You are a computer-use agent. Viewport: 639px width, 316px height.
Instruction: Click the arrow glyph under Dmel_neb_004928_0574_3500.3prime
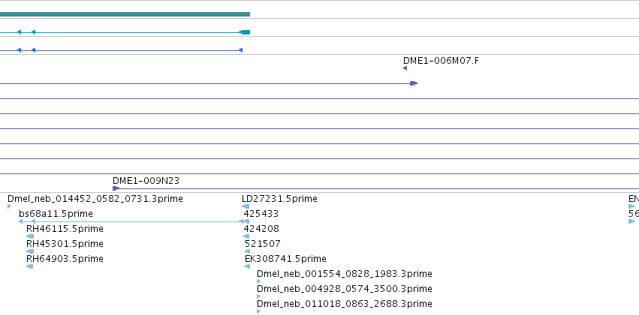(259, 297)
